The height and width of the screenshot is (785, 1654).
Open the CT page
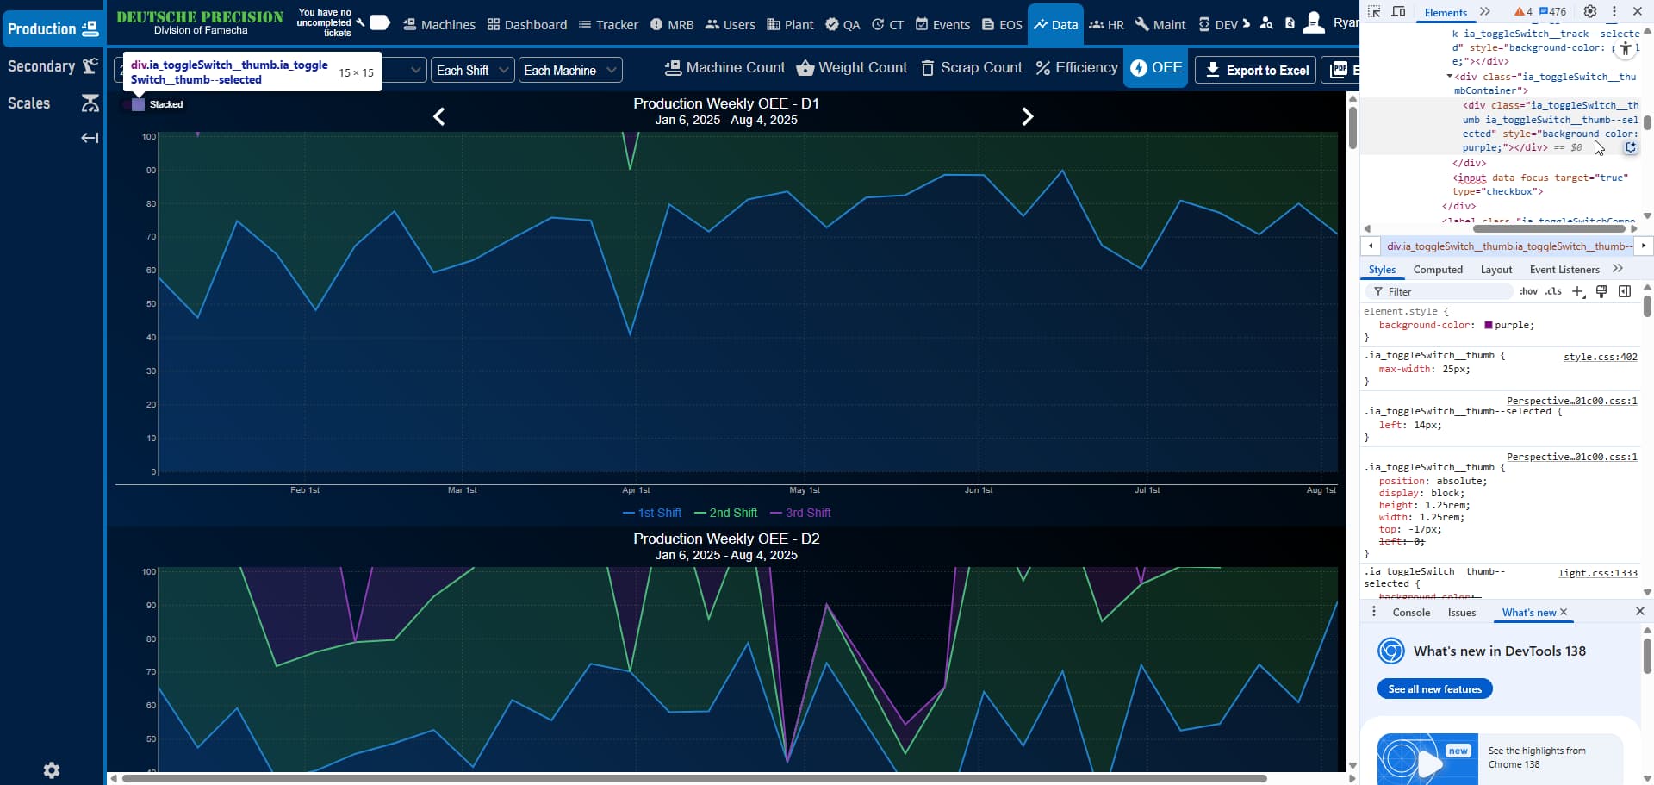tap(887, 25)
